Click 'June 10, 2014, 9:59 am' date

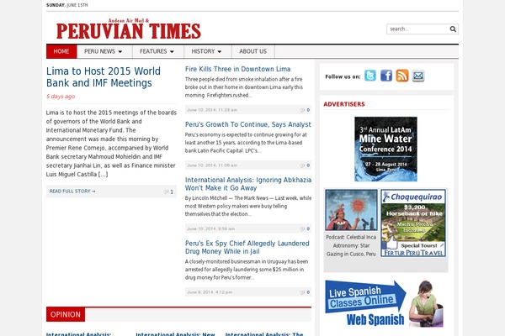pyautogui.click(x=210, y=229)
